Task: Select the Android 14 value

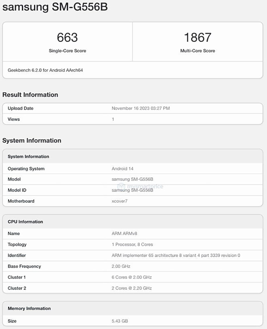Action: (122, 169)
